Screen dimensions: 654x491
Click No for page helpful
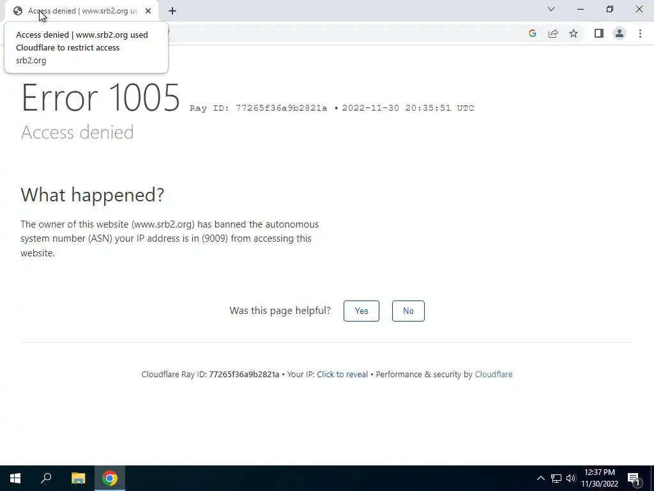408,311
